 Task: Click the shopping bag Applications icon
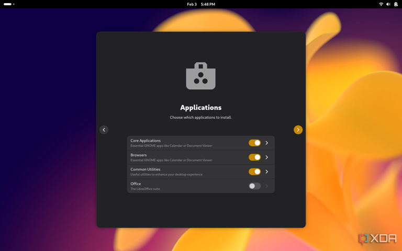(201, 76)
